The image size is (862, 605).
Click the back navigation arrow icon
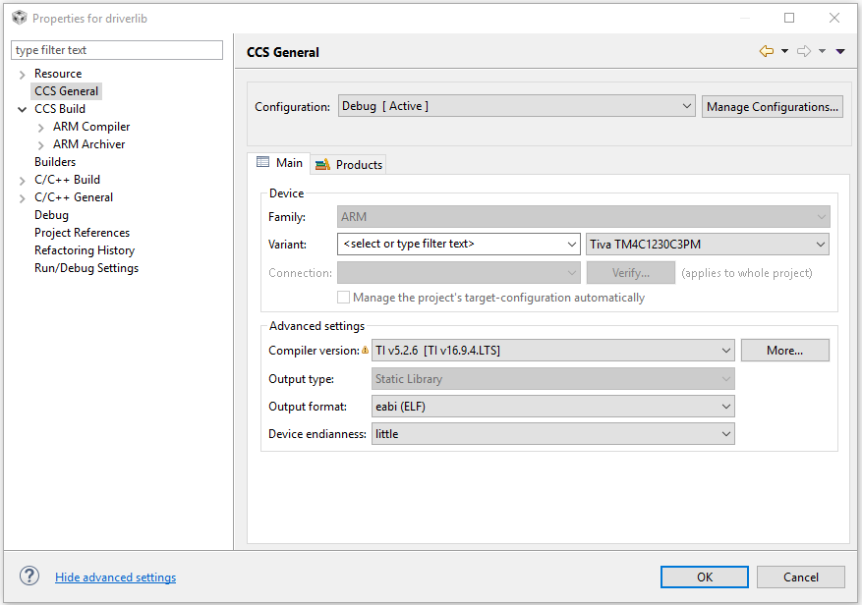pos(766,51)
